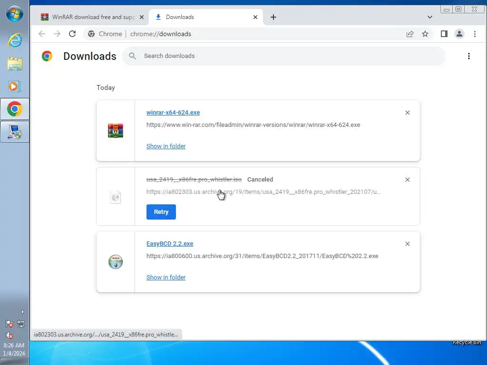Open the Chrome three-dot menu in toolbar
Screen dimensions: 487x365
(x=475, y=34)
